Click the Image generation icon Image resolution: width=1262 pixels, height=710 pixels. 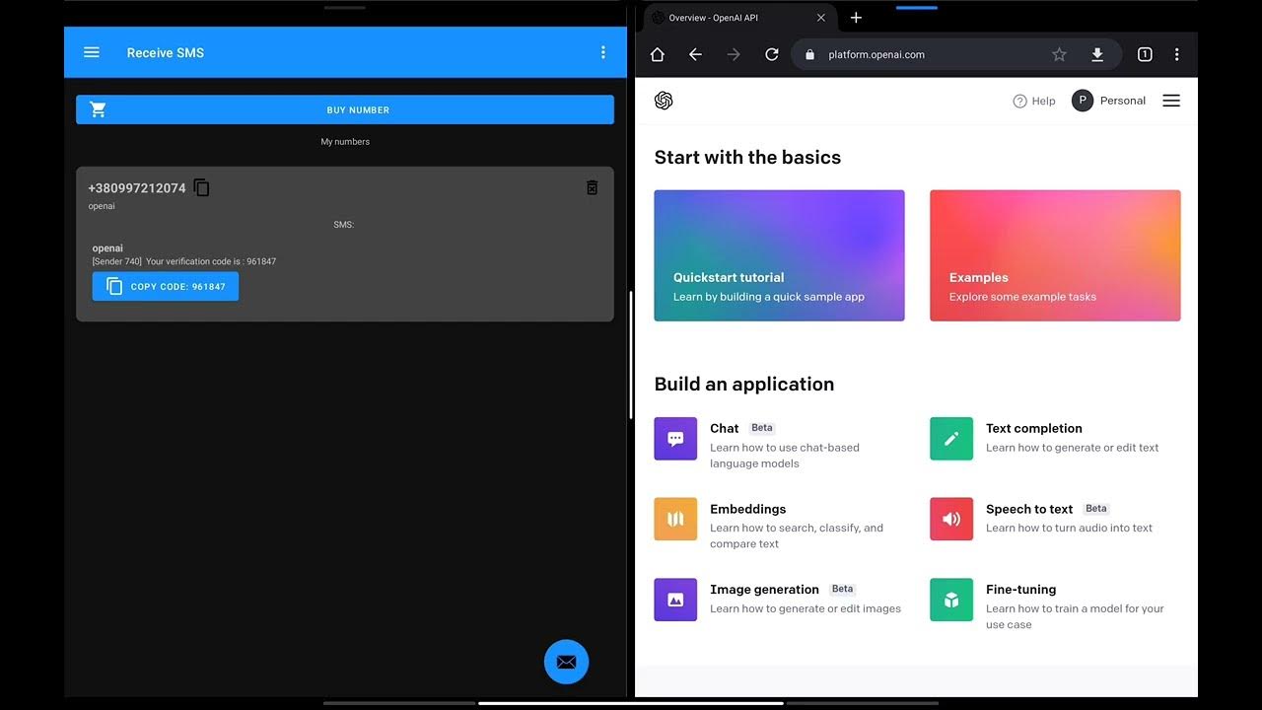point(675,600)
